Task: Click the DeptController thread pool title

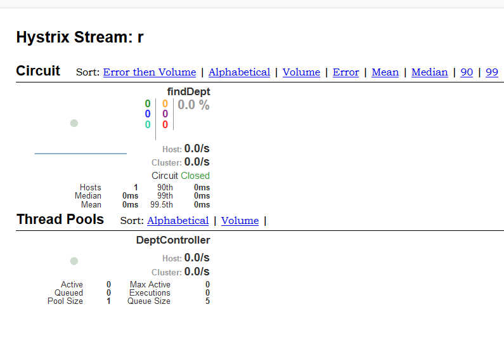Action: click(173, 240)
